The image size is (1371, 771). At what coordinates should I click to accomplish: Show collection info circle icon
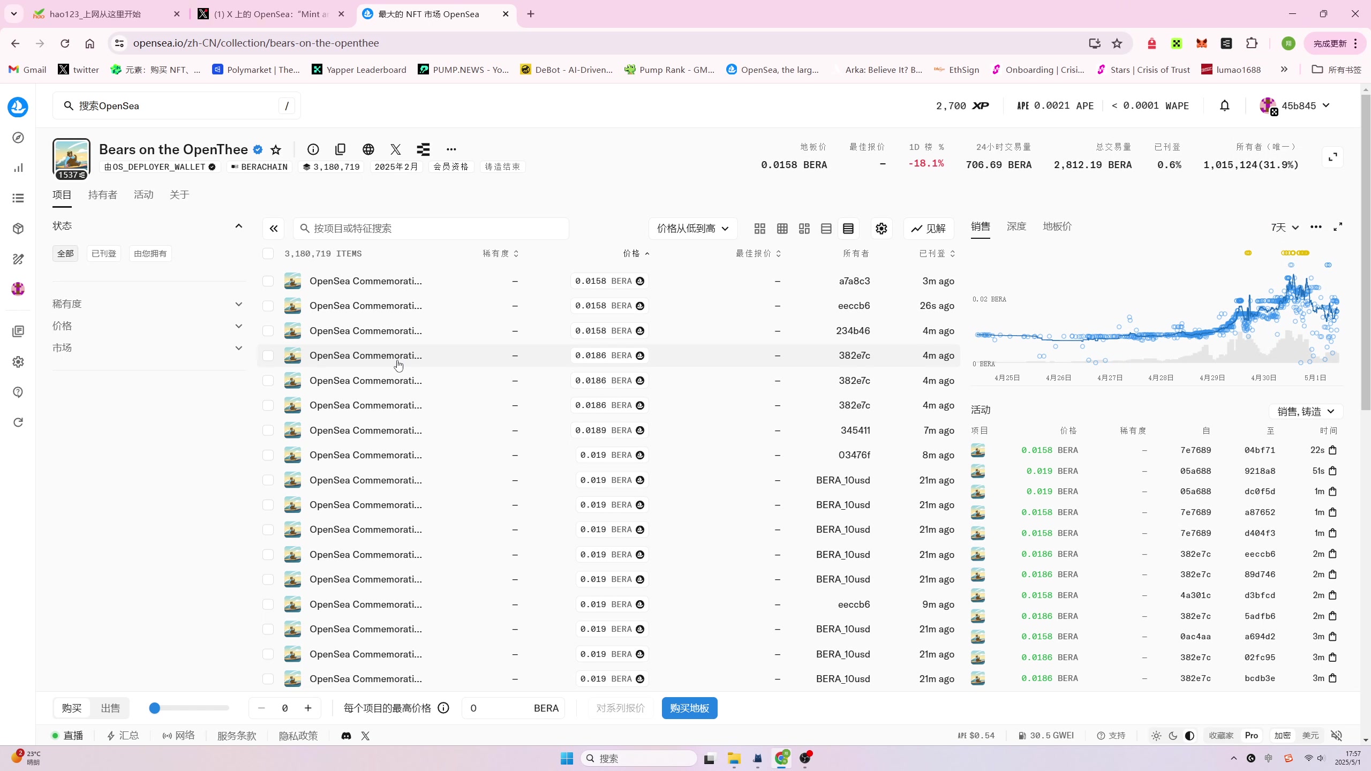pos(313,149)
